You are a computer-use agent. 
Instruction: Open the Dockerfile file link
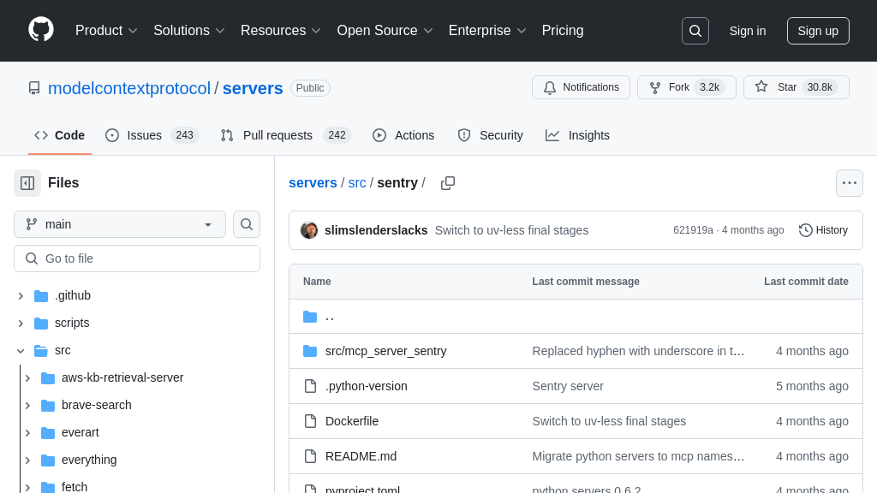pos(352,421)
